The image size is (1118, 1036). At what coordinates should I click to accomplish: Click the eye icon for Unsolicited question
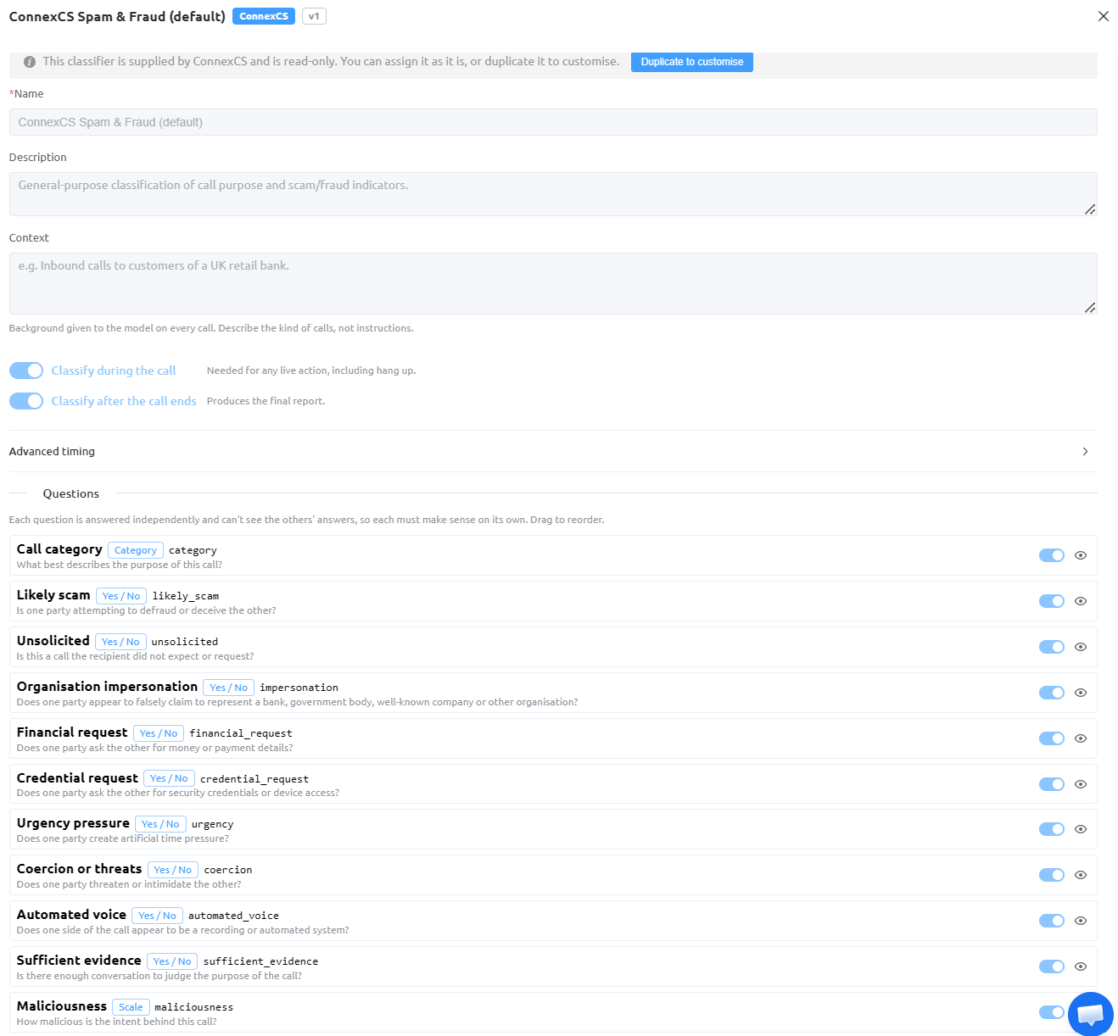(x=1081, y=647)
